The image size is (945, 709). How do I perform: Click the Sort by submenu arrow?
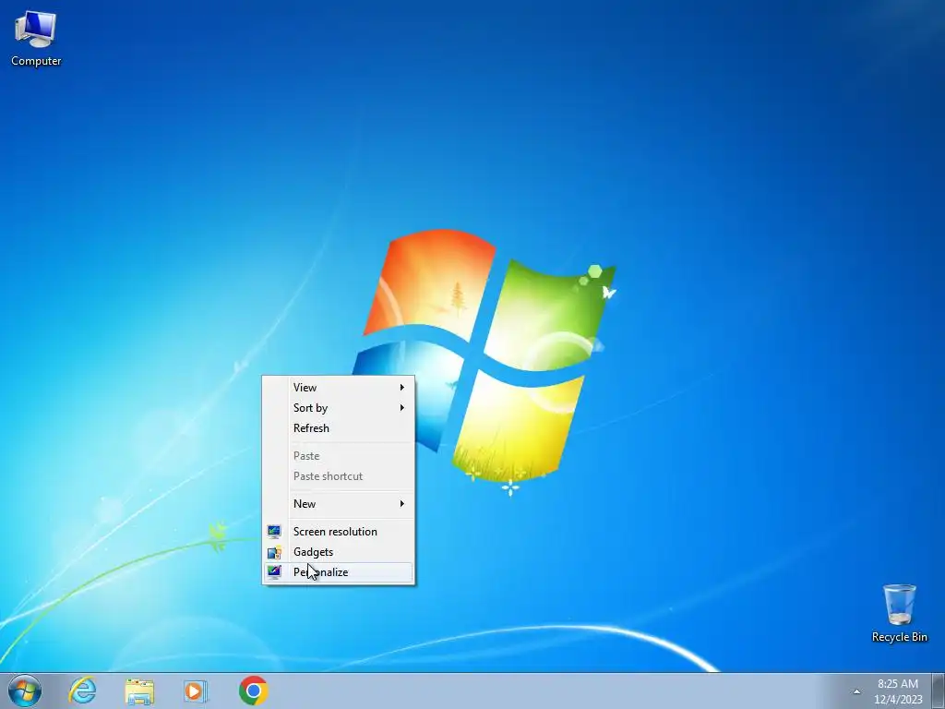pyautogui.click(x=402, y=408)
